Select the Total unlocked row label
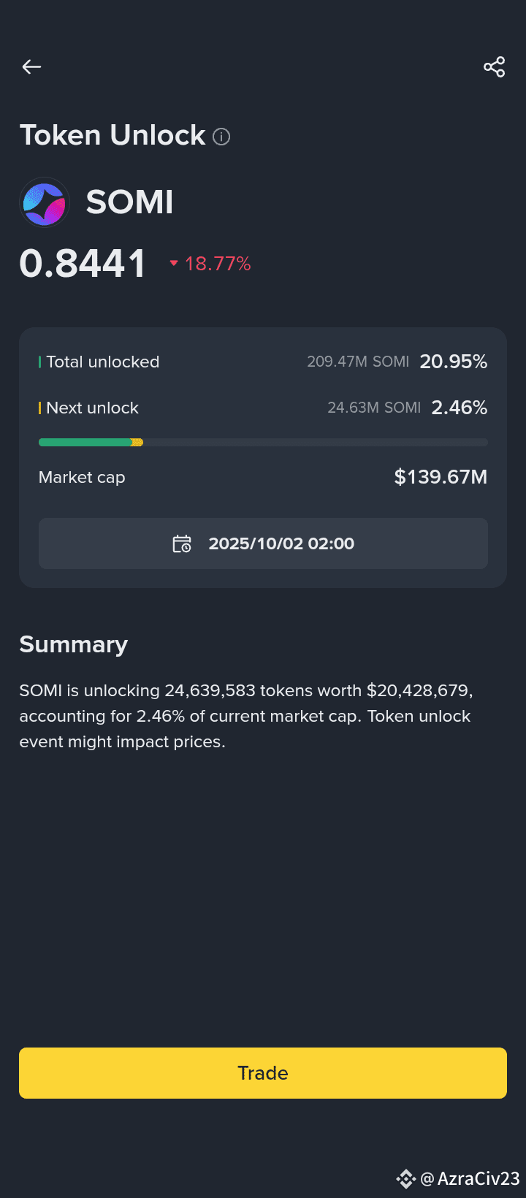This screenshot has width=526, height=1198. pyautogui.click(x=102, y=362)
